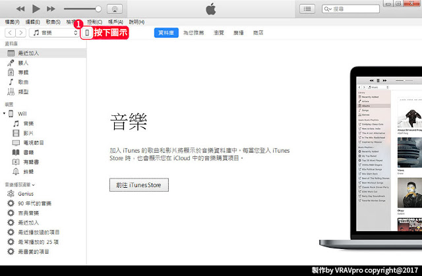Click the 前往 iTunes Store button
Screen dimensions: 422x276
139,185
